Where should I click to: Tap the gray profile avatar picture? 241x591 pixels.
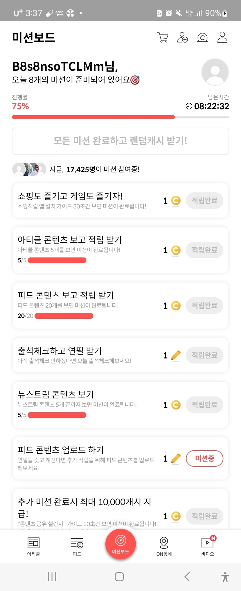pyautogui.click(x=215, y=72)
